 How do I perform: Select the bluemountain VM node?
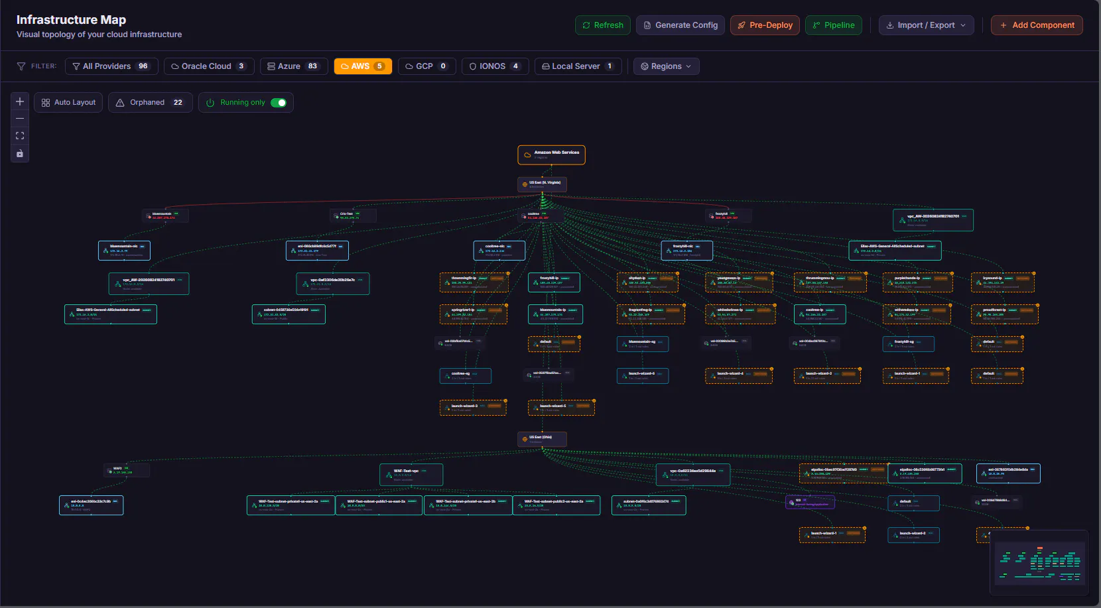[x=166, y=215]
